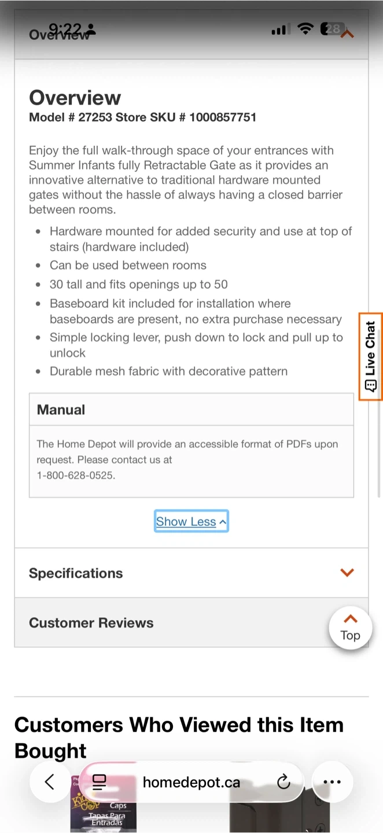Open the browser more options ellipsis
Image resolution: width=383 pixels, height=833 pixels.
[x=332, y=782]
